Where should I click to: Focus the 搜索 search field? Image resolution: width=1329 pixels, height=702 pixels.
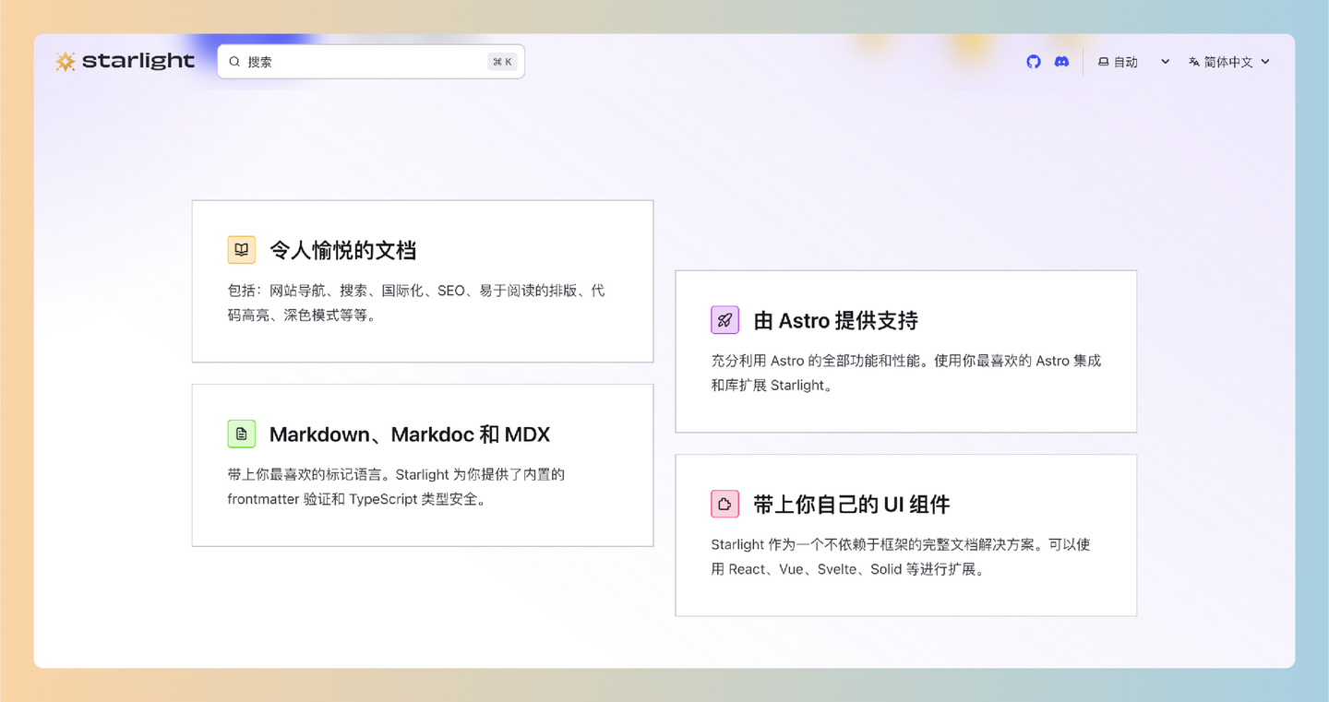pyautogui.click(x=371, y=62)
